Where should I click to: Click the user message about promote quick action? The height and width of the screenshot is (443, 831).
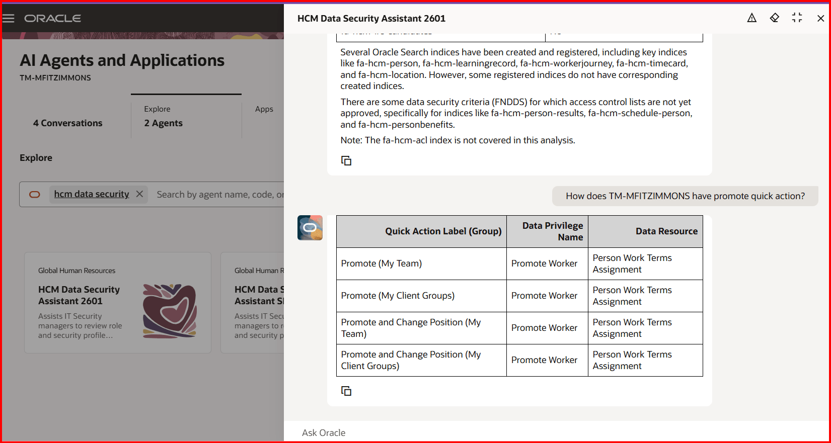click(685, 196)
